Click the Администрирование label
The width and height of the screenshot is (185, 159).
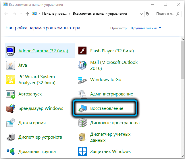coord(111,94)
